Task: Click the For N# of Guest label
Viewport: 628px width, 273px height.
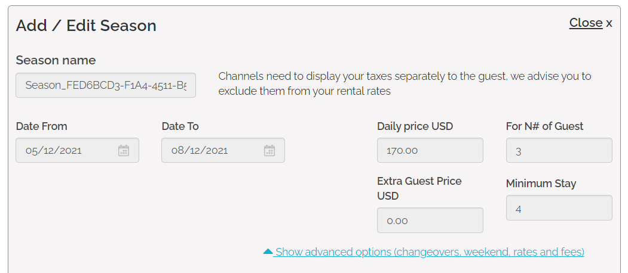Action: [544, 126]
